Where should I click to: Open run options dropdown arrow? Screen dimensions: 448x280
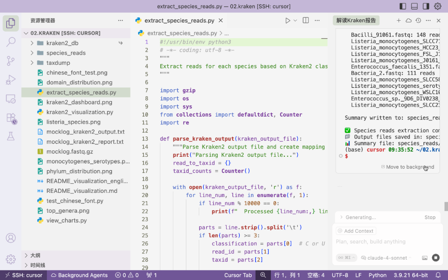[x=295, y=21]
